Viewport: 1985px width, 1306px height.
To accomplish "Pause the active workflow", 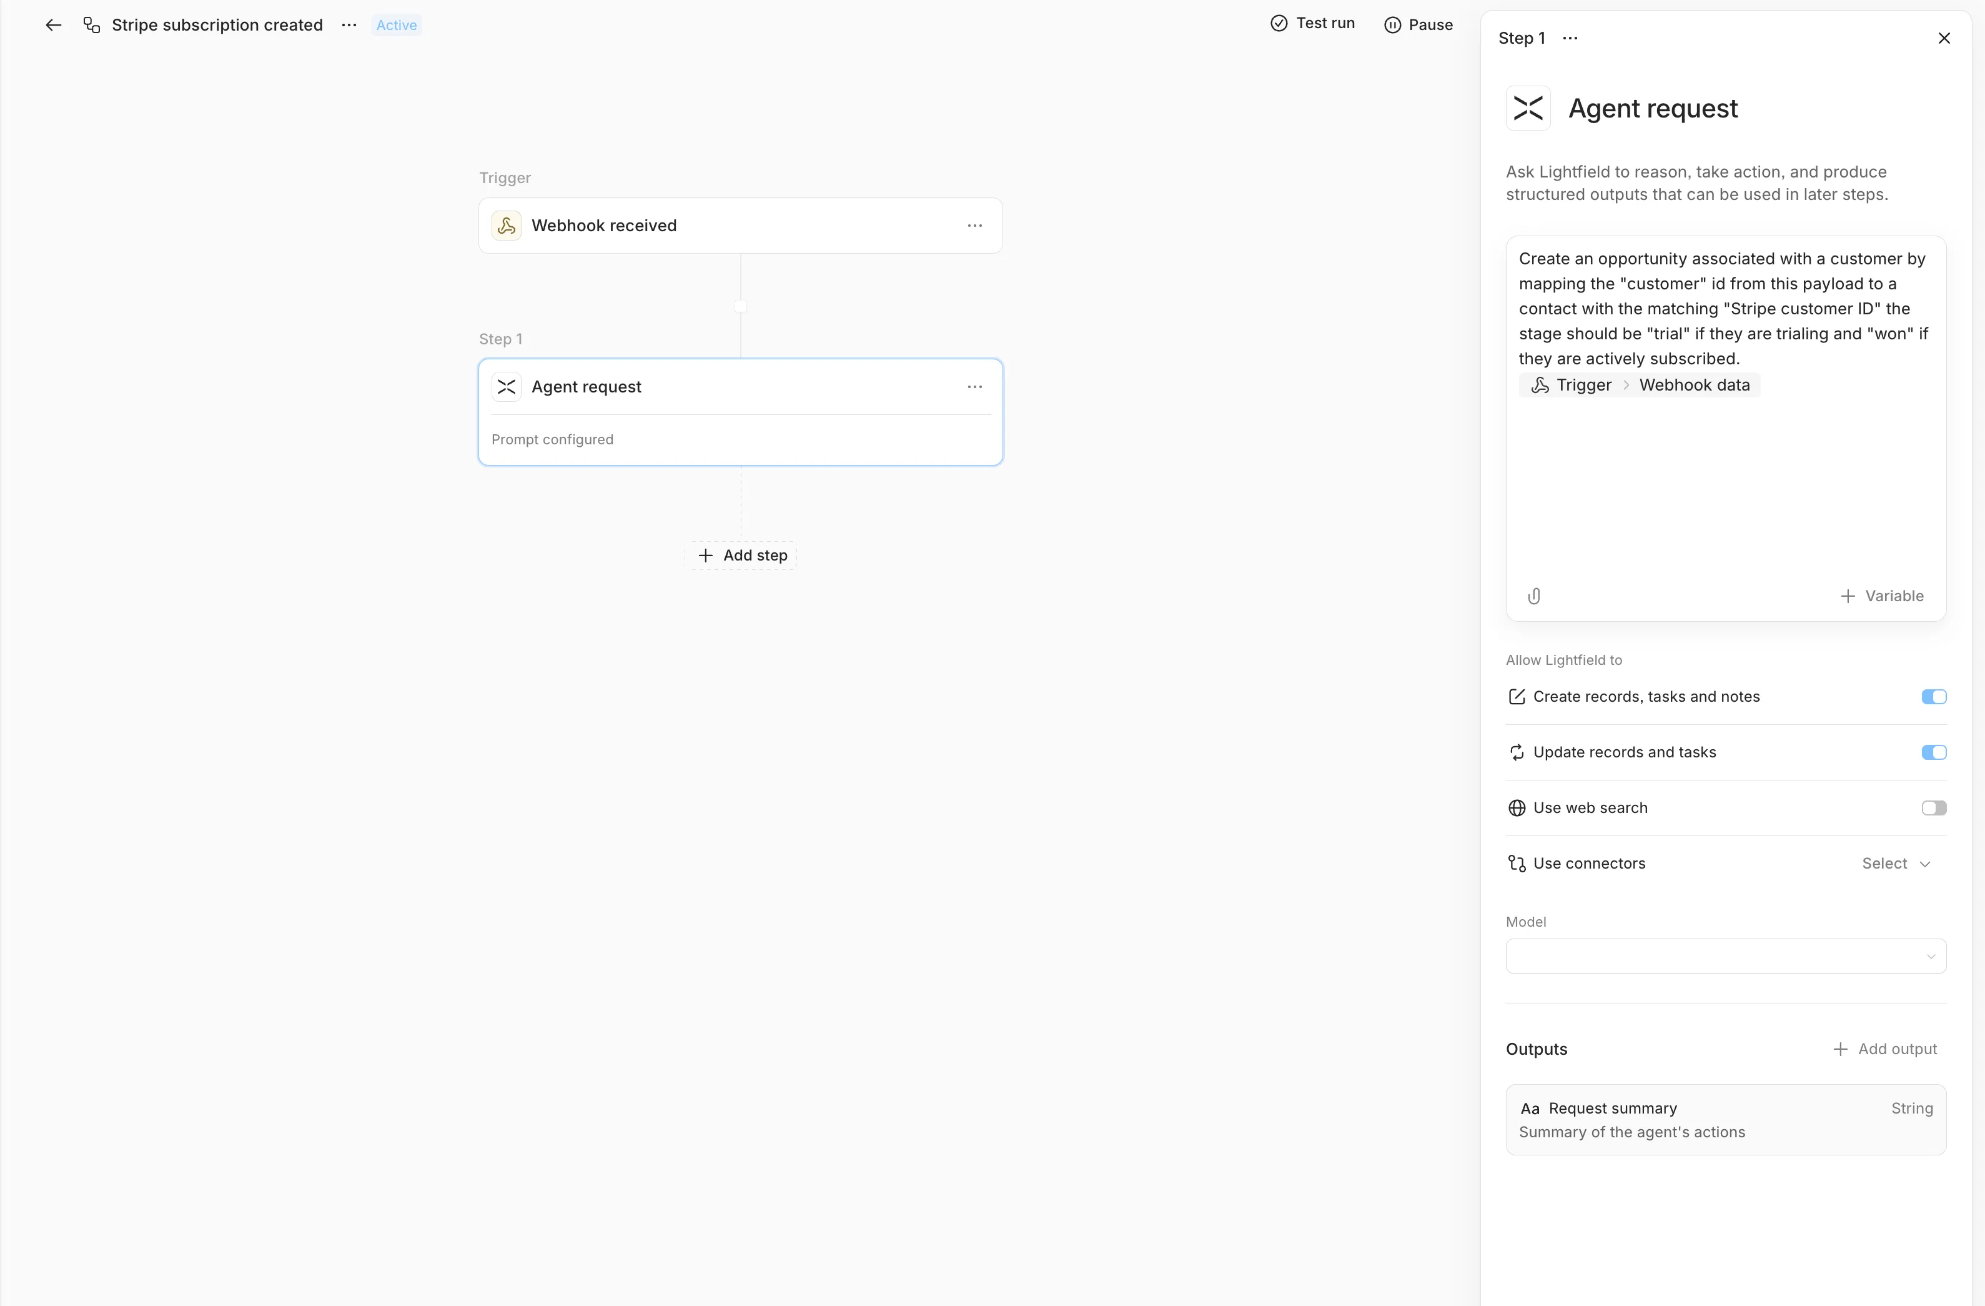I will coord(1418,25).
